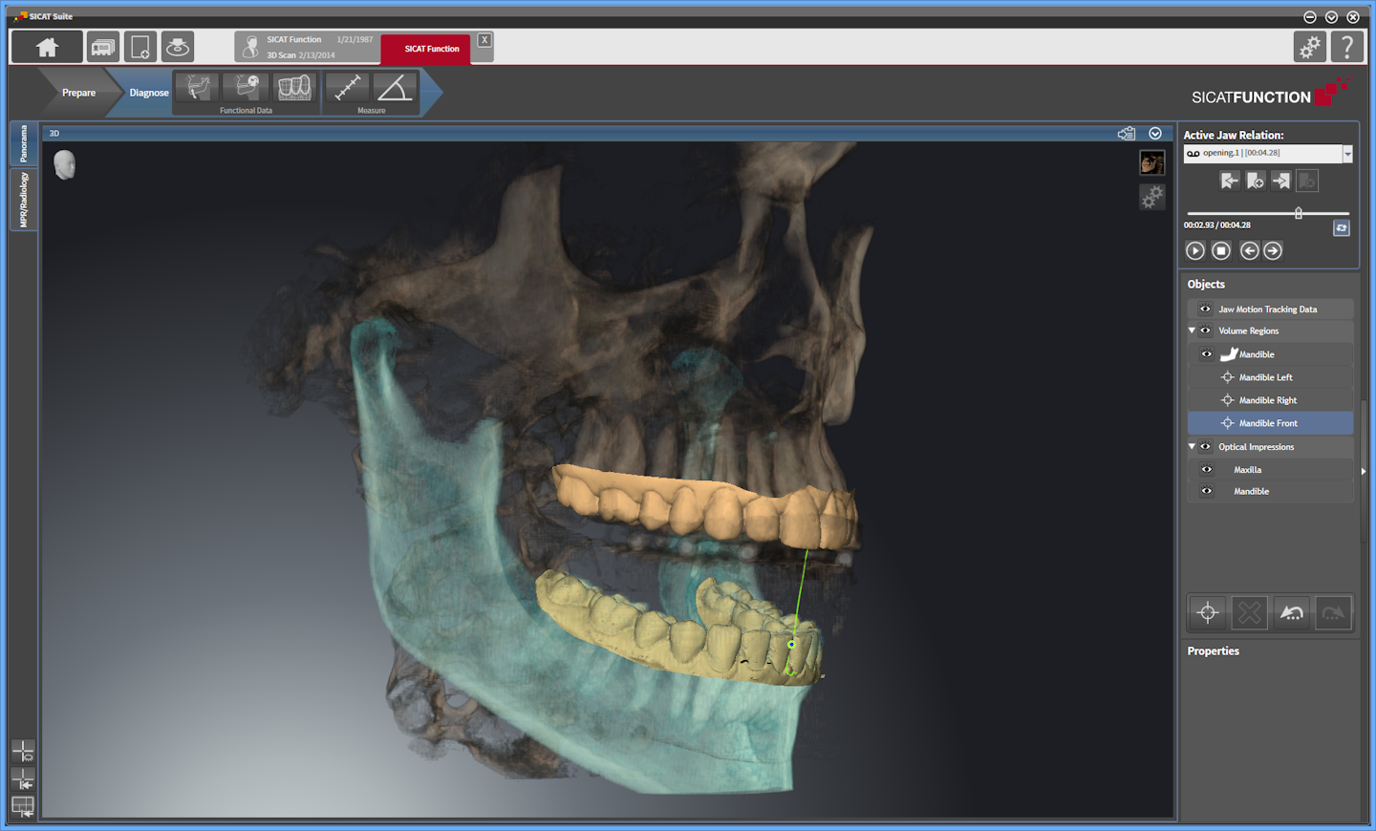The image size is (1376, 831).
Task: Open the MPR/Radiology workspace tab
Action: [x=24, y=200]
